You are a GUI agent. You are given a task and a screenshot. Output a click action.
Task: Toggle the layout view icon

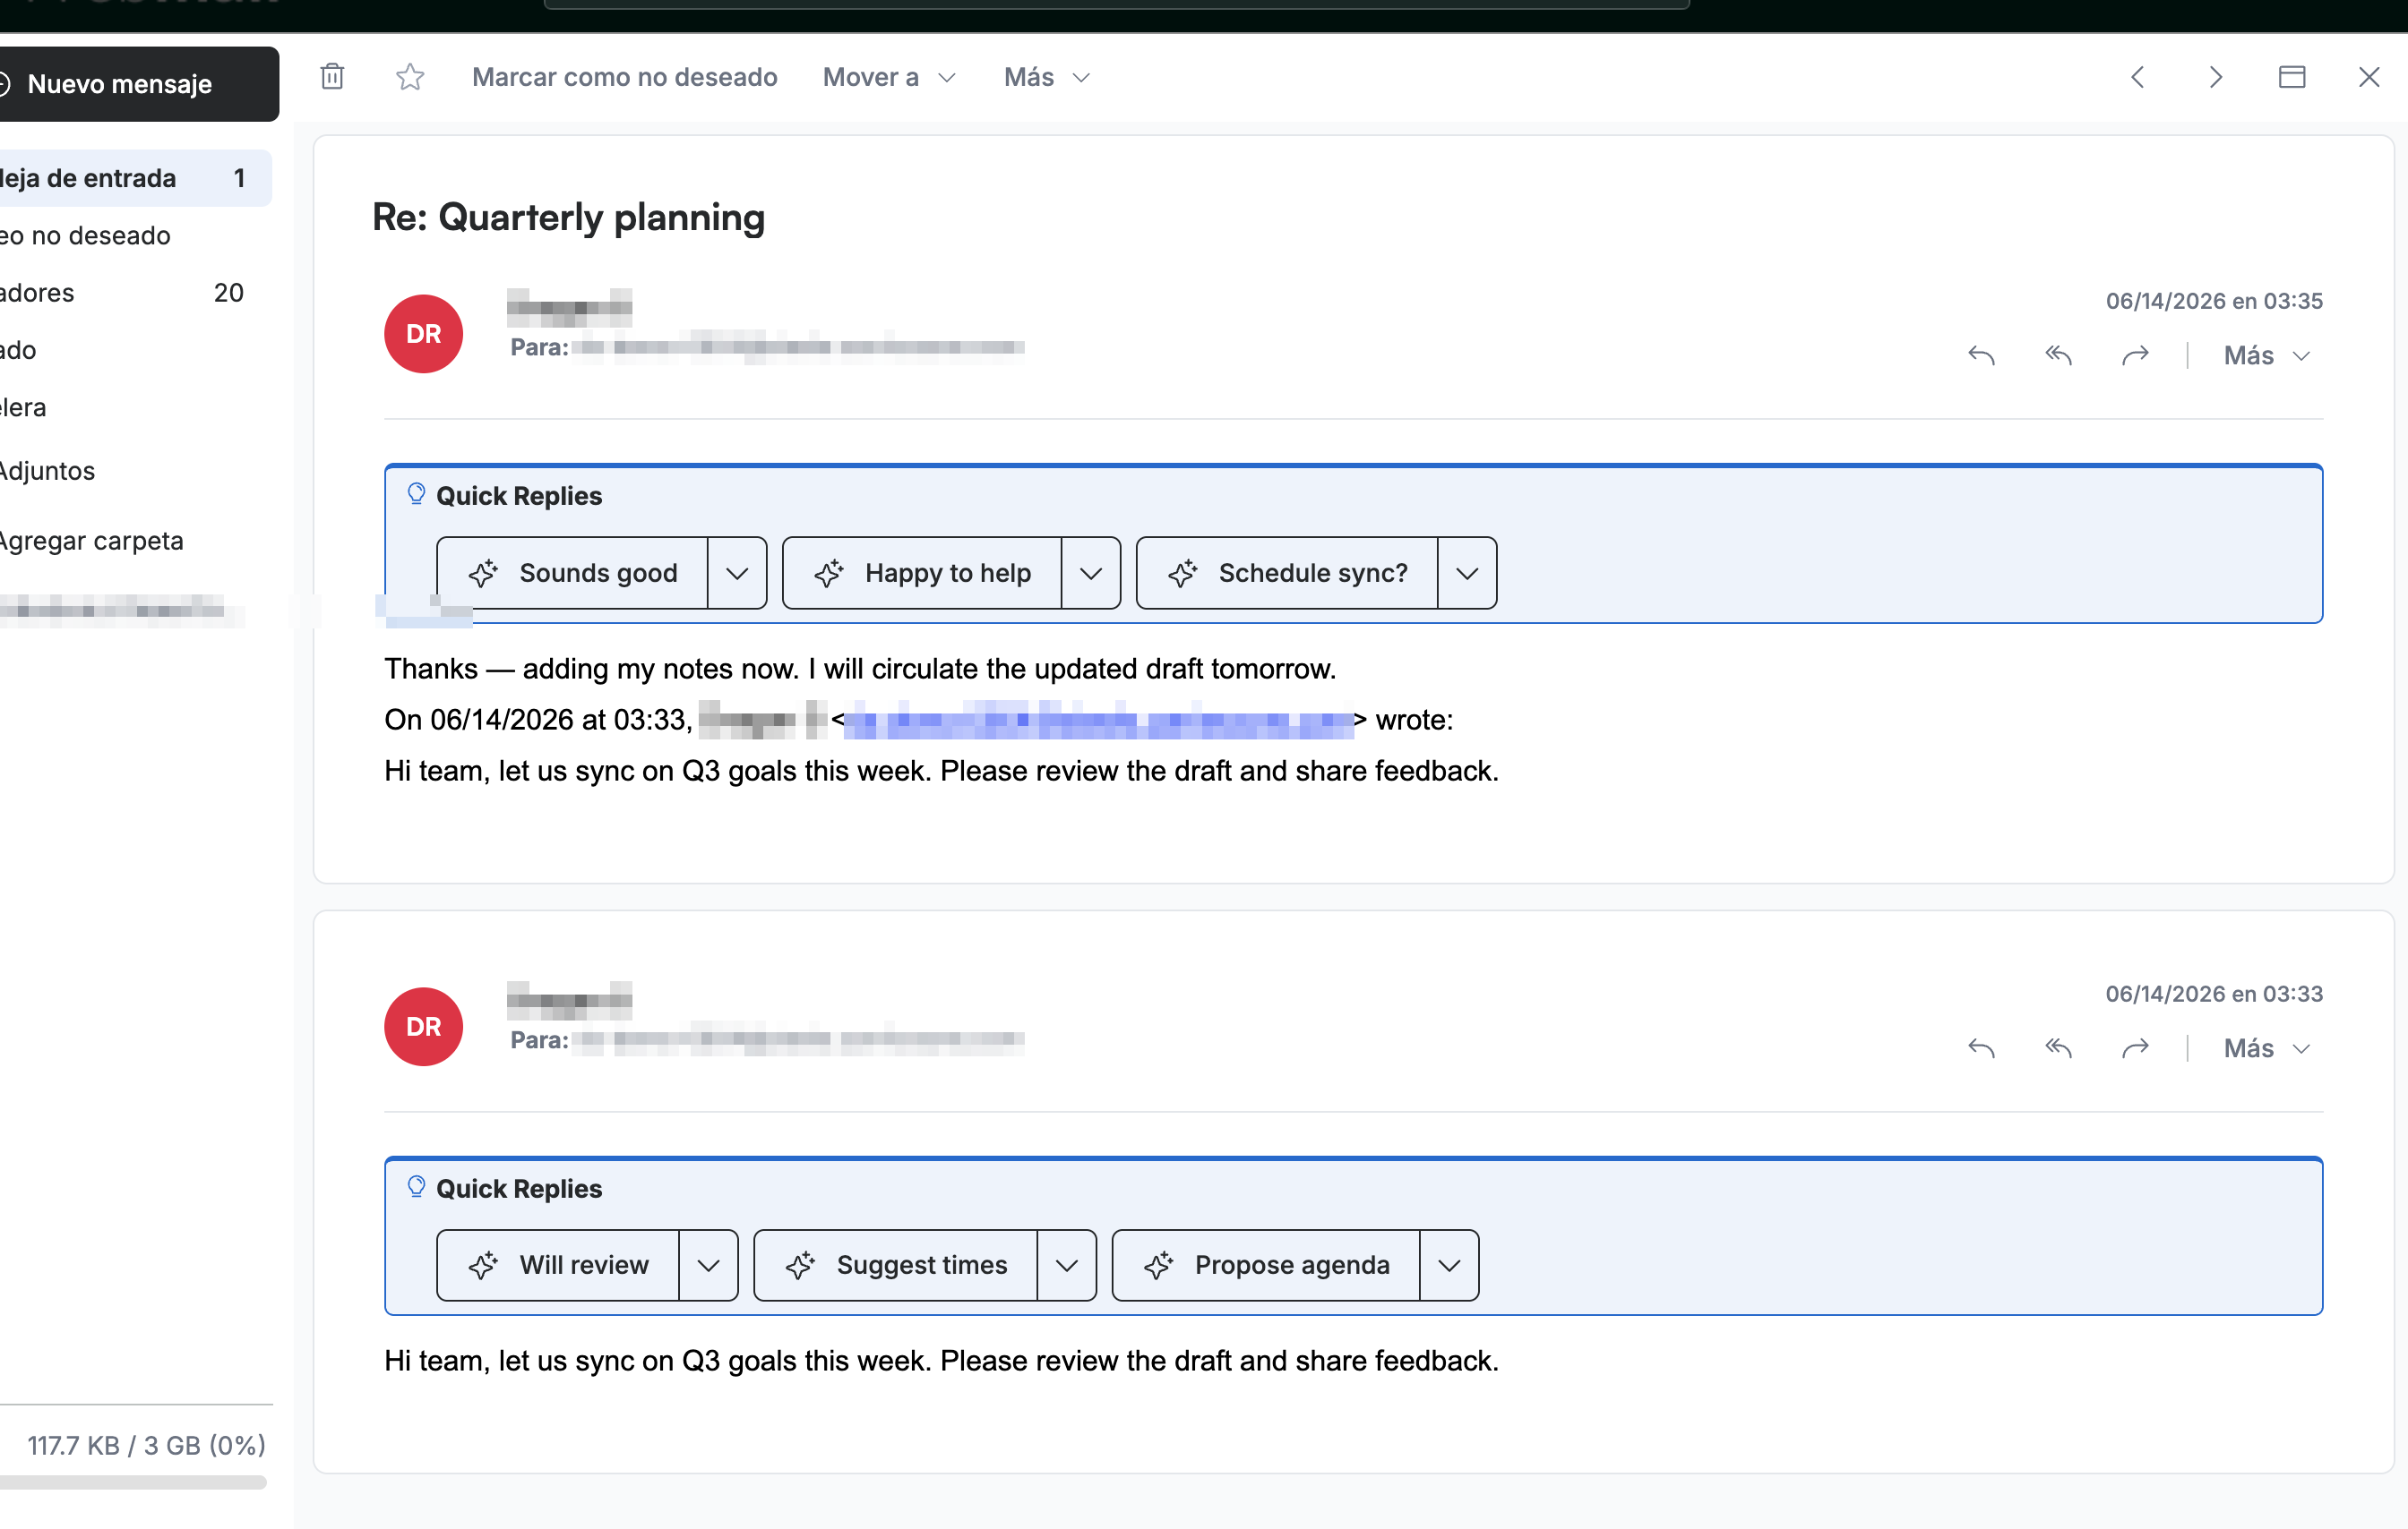click(x=2291, y=77)
